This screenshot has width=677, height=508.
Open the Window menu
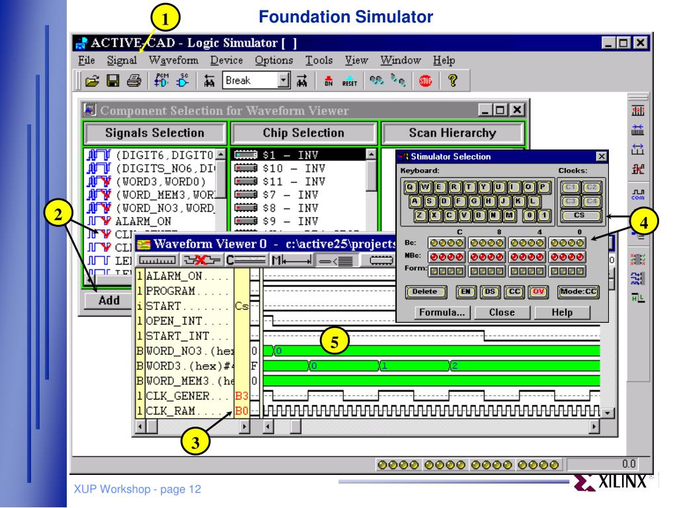pos(400,60)
